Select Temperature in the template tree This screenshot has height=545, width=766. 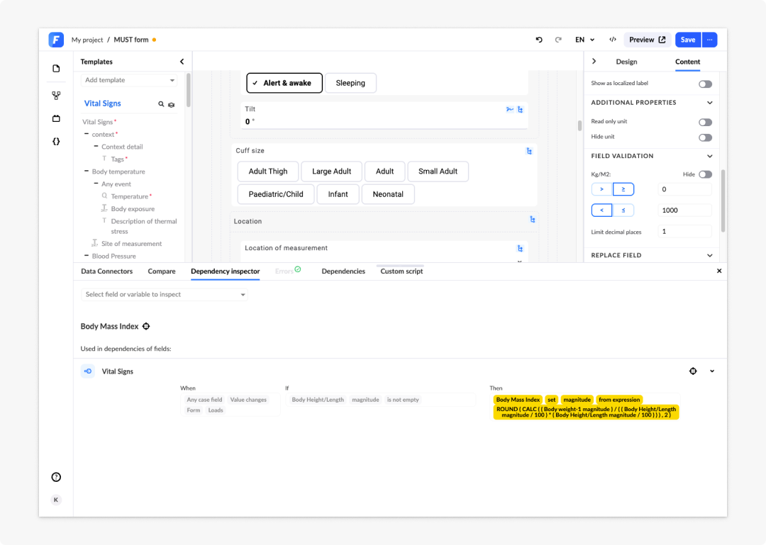pyautogui.click(x=130, y=196)
